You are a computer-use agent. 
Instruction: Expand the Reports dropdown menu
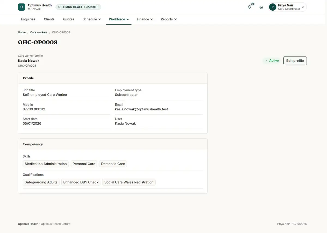[x=169, y=19]
